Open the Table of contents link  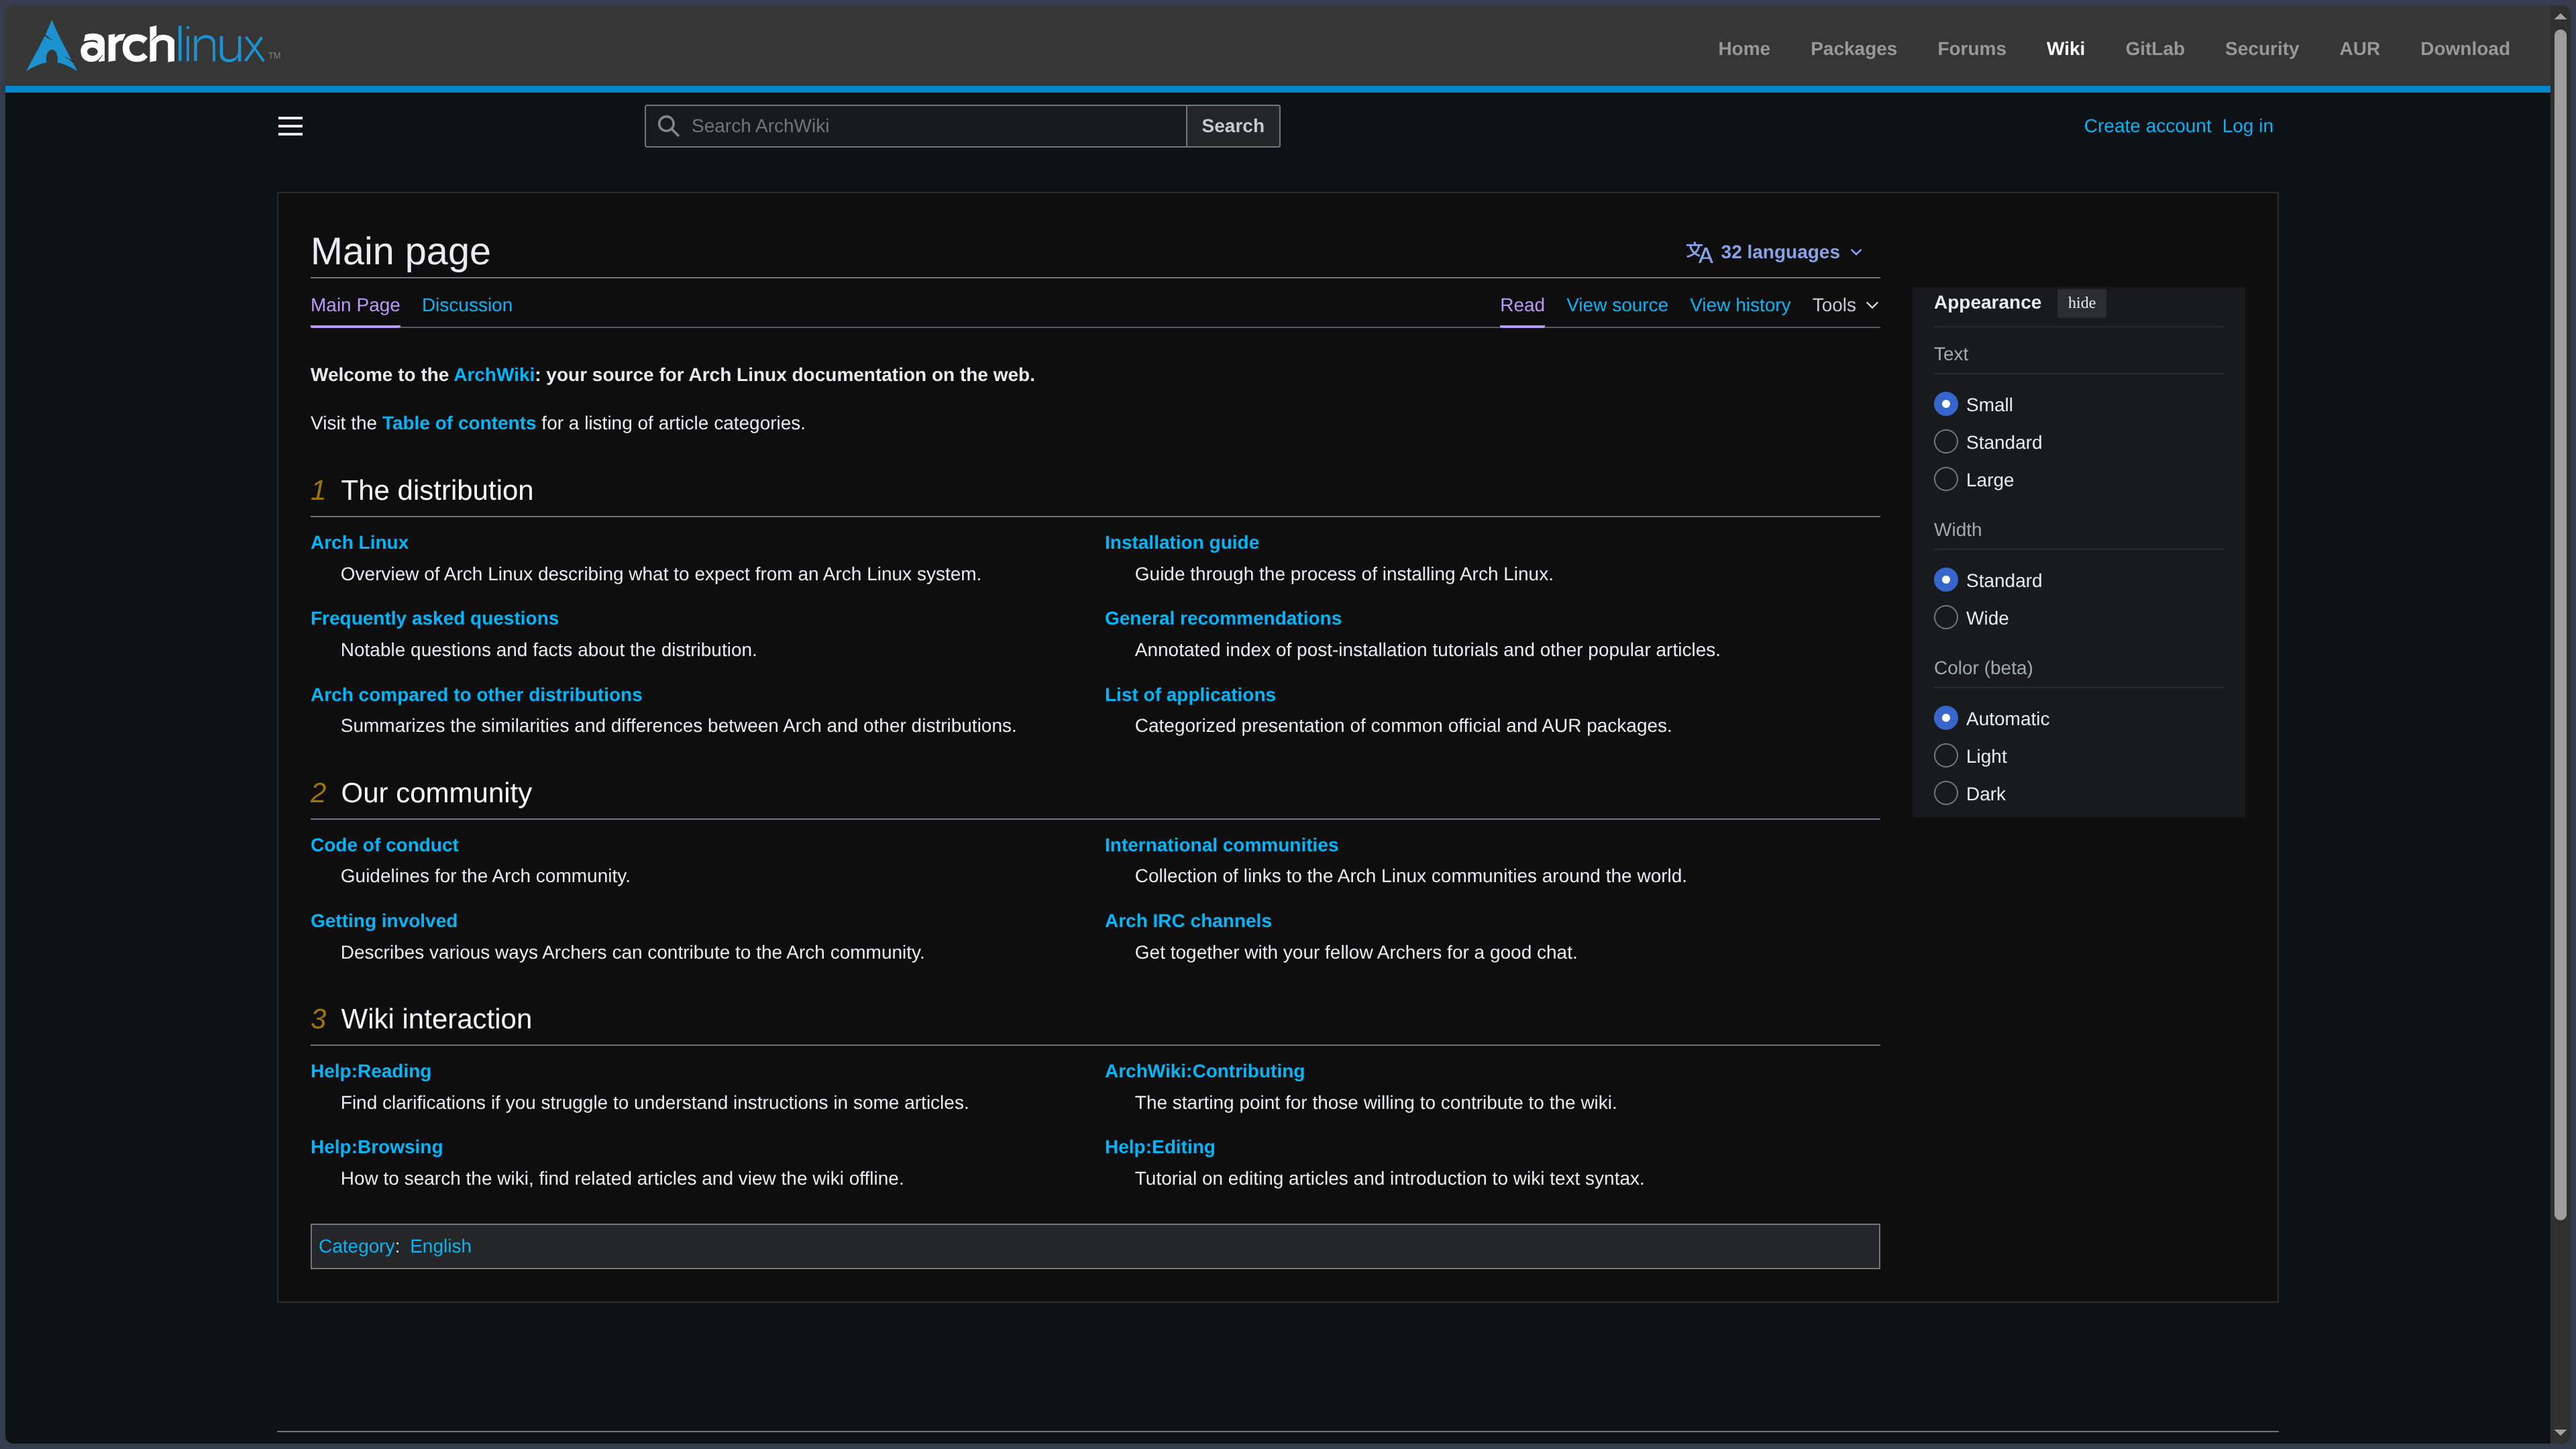[x=459, y=423]
